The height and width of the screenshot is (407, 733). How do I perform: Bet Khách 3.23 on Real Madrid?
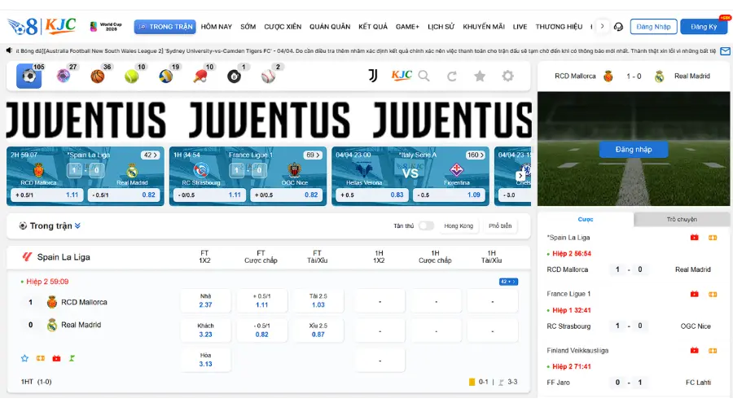(205, 330)
